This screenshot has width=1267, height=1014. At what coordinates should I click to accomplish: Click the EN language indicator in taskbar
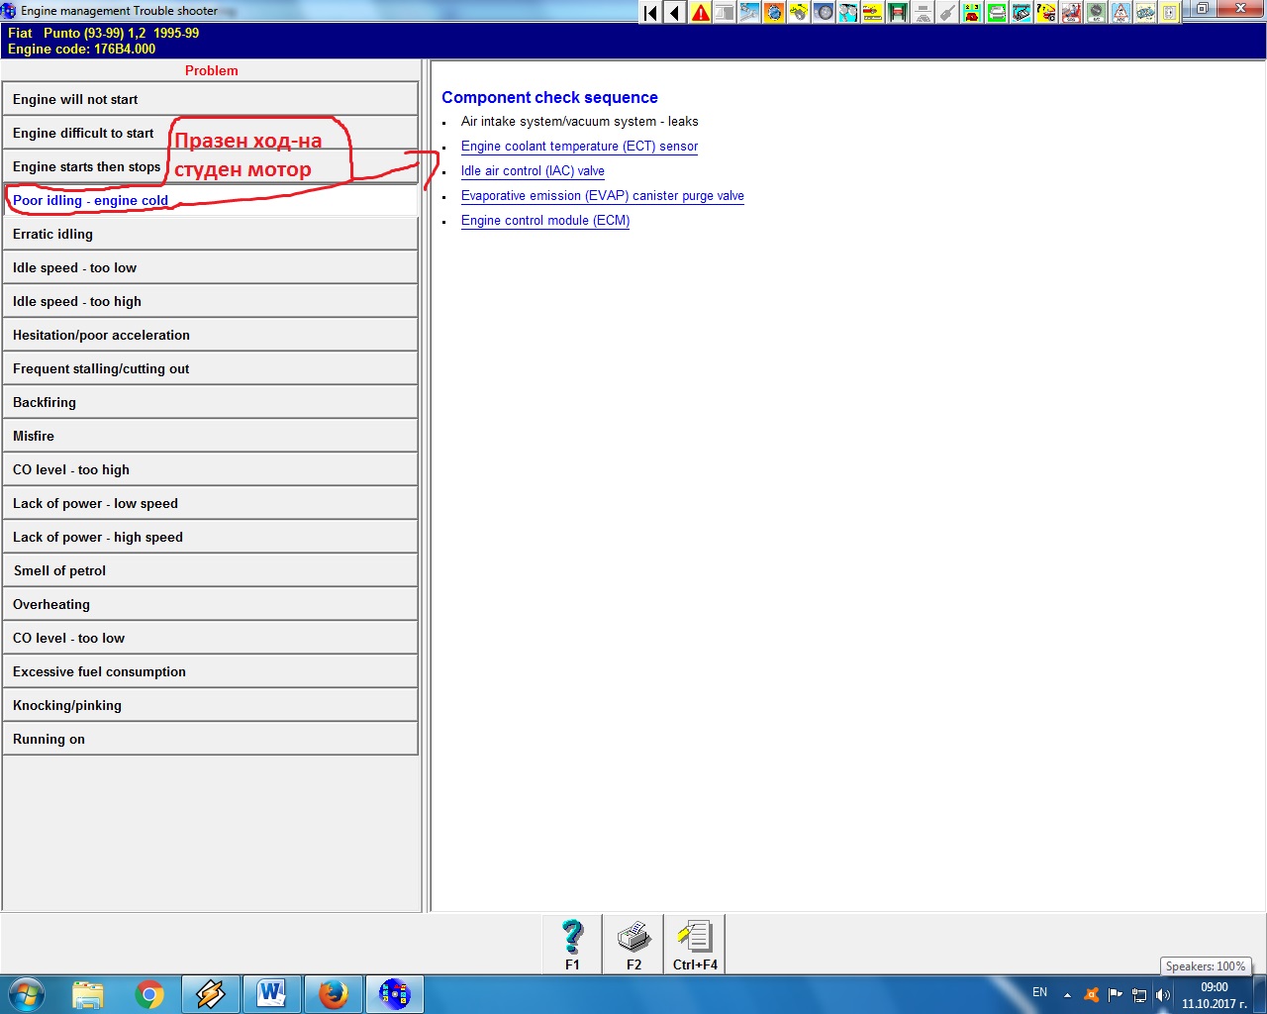[1039, 992]
